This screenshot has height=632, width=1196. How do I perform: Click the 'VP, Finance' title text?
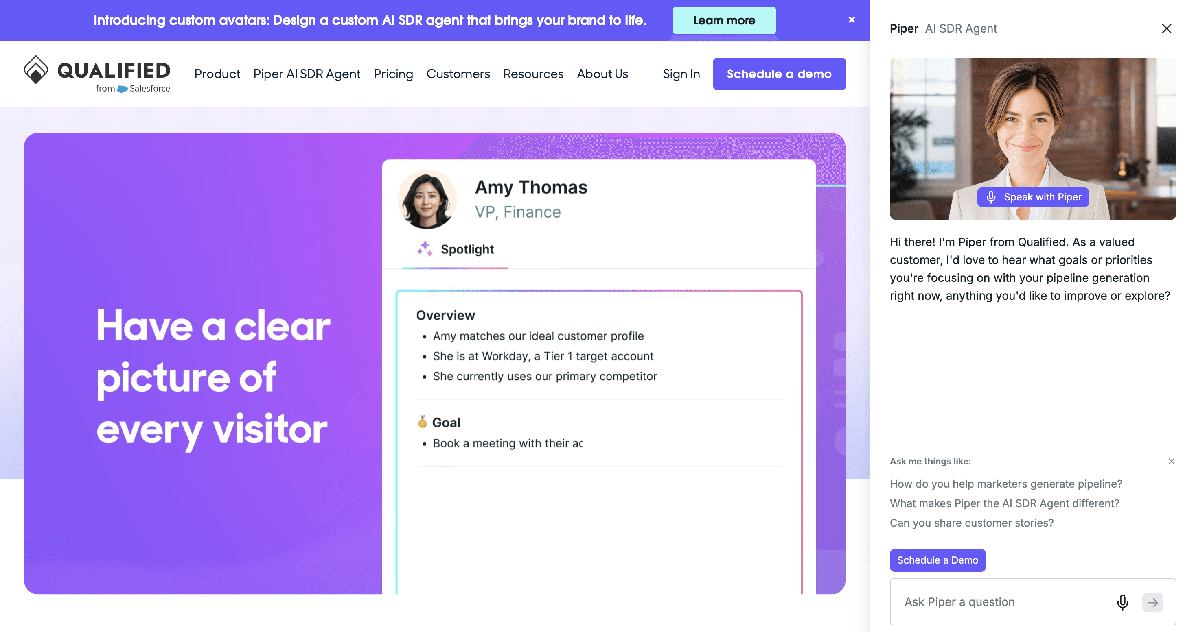point(518,212)
